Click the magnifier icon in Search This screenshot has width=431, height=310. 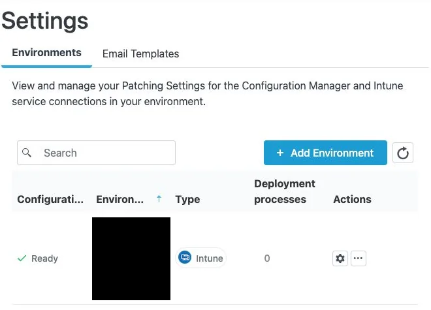(x=27, y=153)
